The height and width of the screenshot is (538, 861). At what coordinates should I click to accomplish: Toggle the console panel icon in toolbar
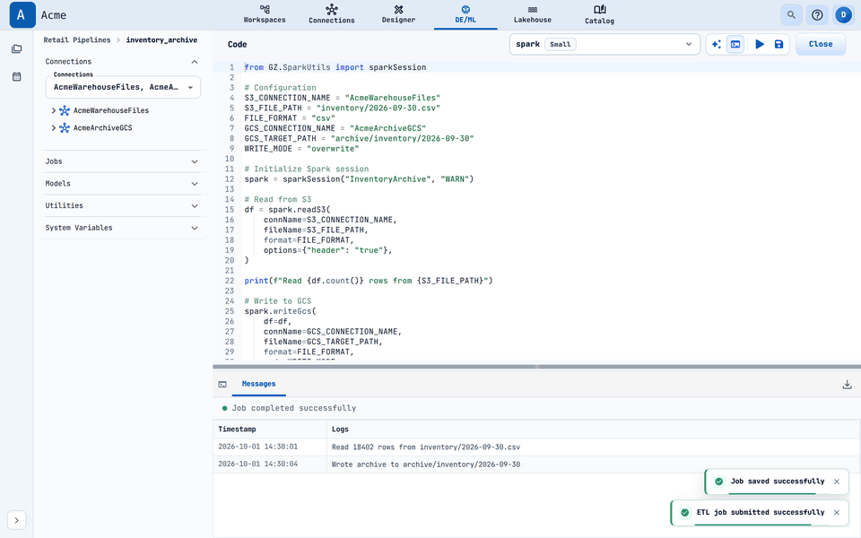click(735, 44)
